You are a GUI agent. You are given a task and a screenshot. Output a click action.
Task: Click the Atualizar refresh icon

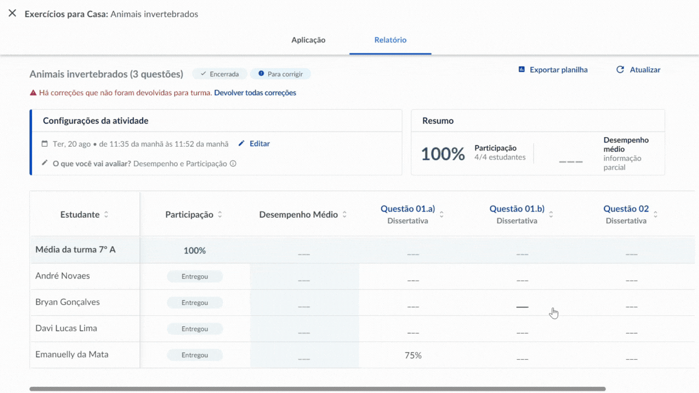620,70
